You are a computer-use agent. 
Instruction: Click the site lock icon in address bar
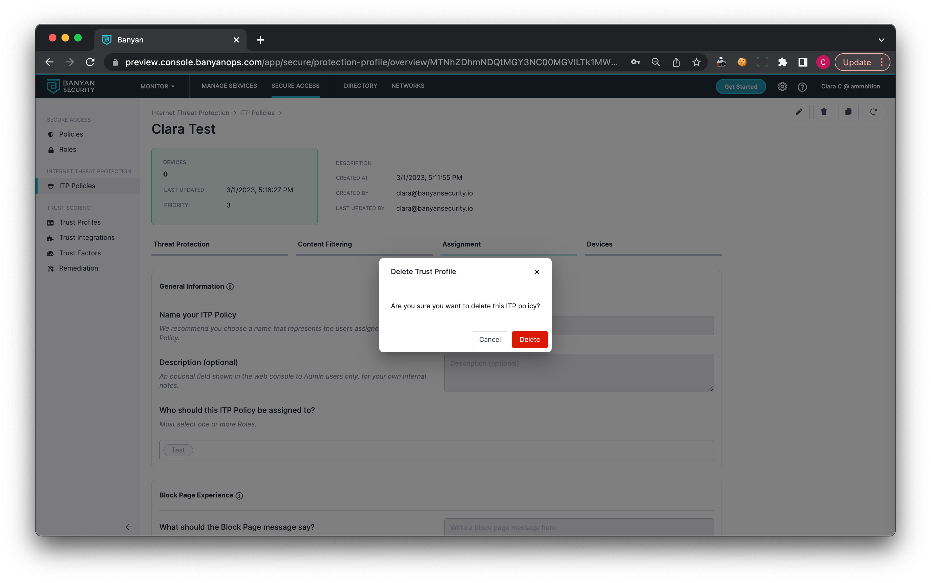point(115,62)
